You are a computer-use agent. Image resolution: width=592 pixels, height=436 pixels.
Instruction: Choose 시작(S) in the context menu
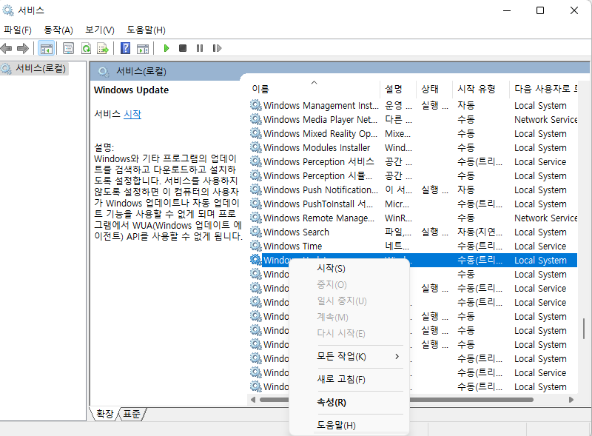coord(349,269)
